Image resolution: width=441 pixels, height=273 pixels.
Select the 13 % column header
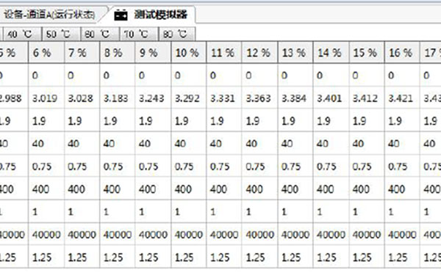click(295, 53)
